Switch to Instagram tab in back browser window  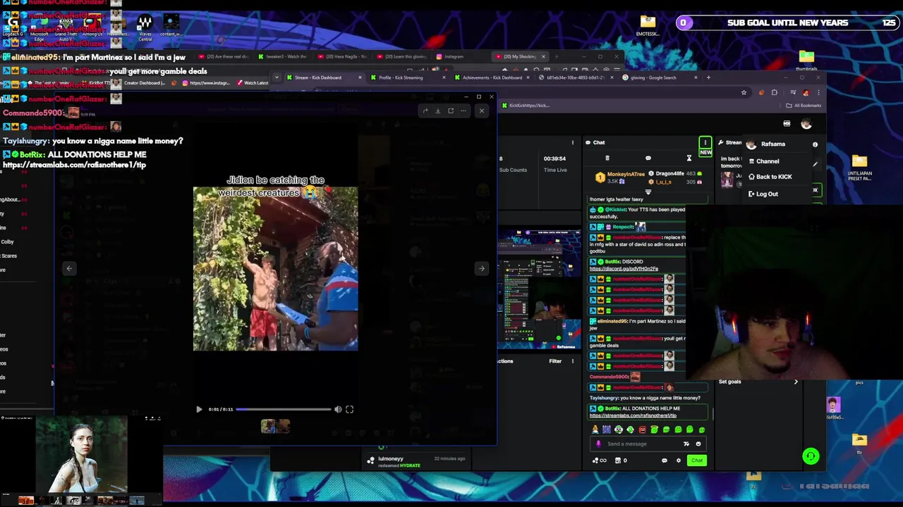click(454, 56)
